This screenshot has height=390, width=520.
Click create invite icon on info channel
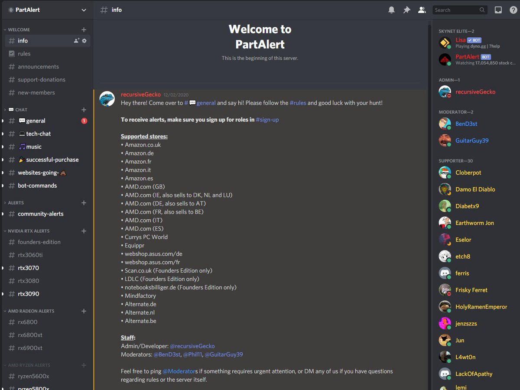click(76, 41)
